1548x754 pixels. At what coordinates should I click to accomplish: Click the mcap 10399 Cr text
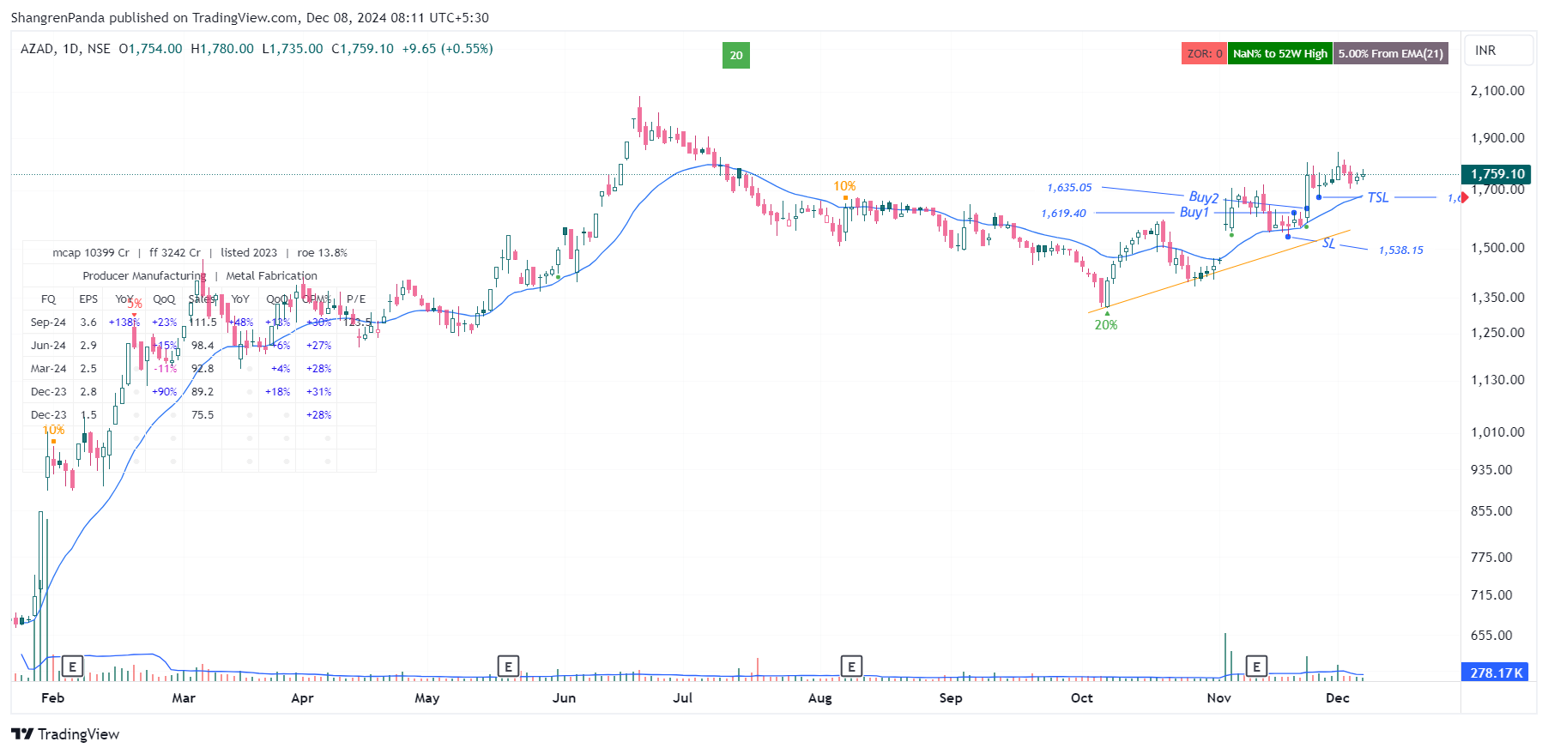(91, 253)
